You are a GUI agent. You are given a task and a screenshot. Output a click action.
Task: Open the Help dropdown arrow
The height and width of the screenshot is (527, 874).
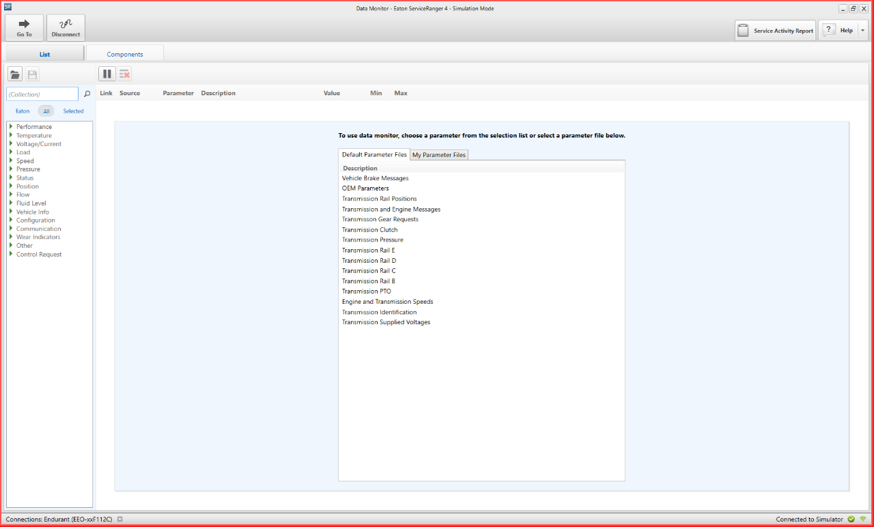pos(863,31)
